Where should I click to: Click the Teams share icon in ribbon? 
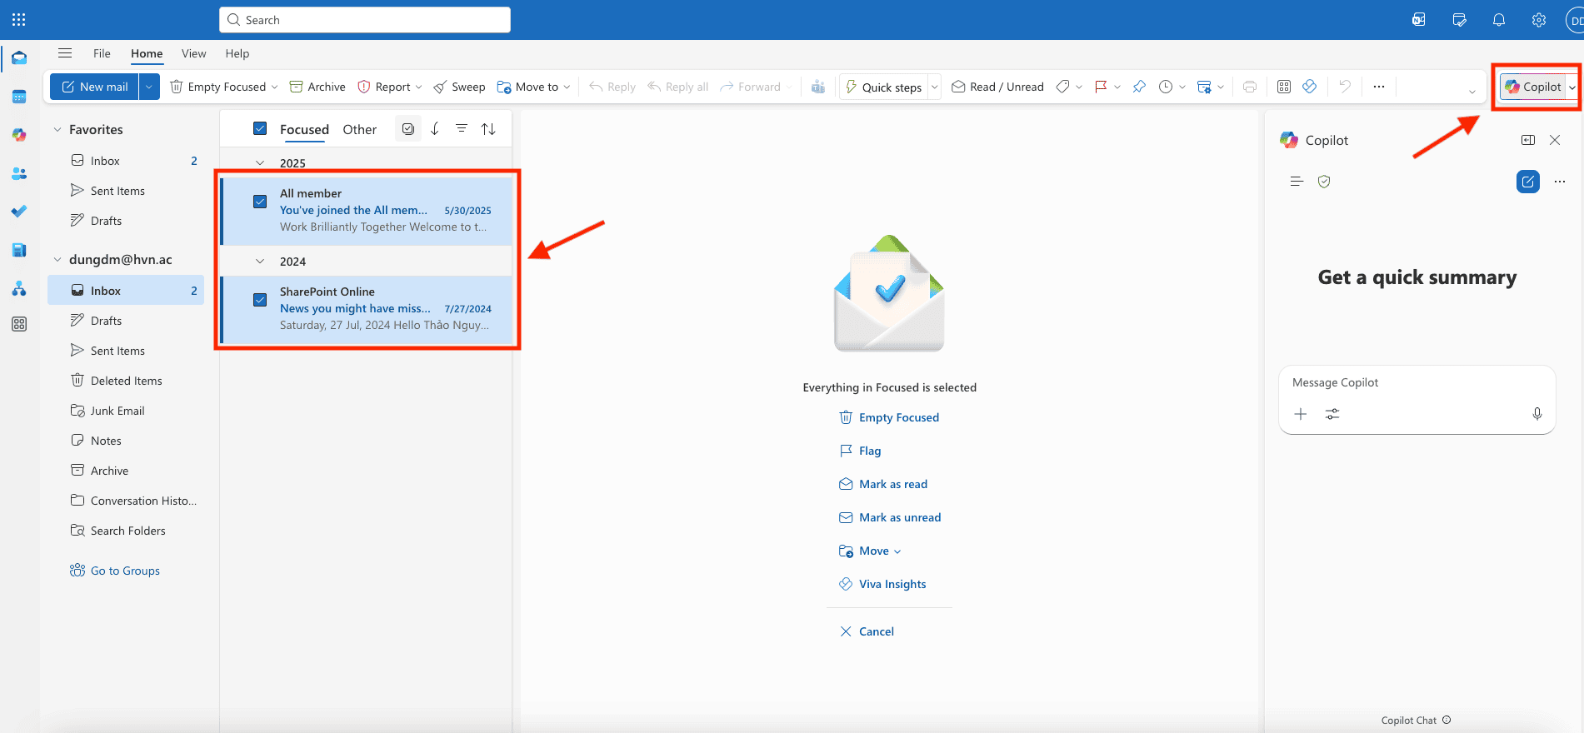[818, 87]
